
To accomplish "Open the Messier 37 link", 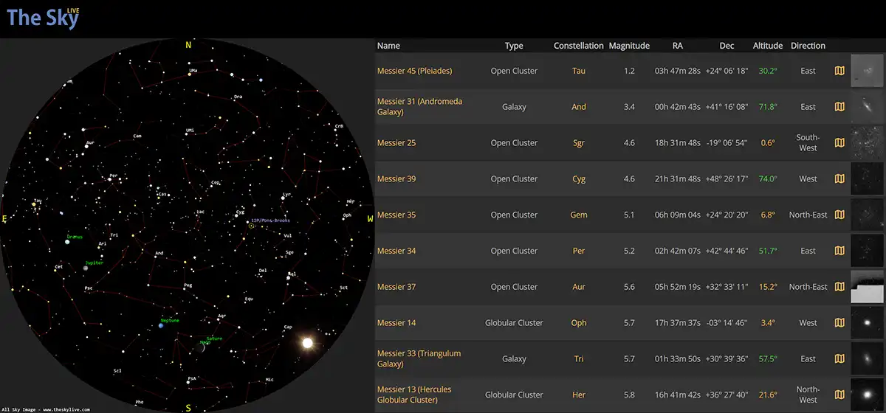I will tap(396, 287).
